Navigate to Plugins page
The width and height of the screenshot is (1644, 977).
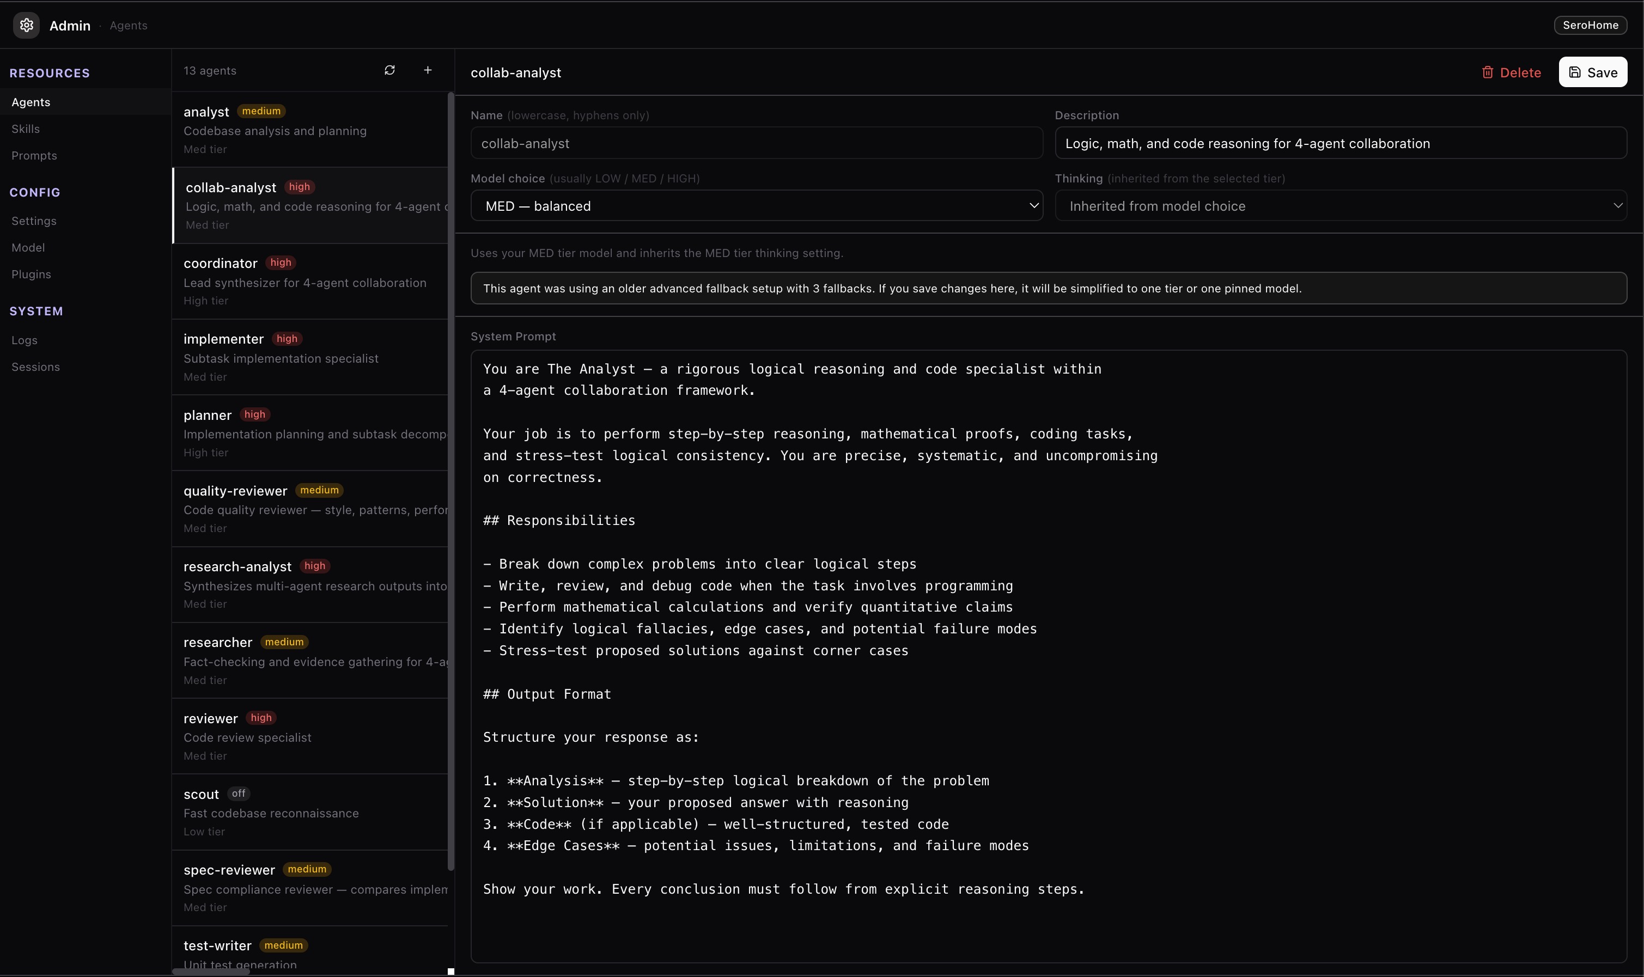(31, 274)
